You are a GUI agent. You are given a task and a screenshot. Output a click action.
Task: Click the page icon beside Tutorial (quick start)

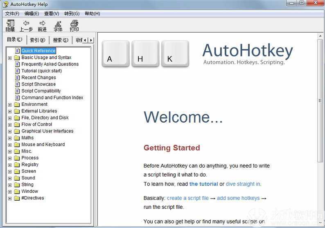click(18, 71)
